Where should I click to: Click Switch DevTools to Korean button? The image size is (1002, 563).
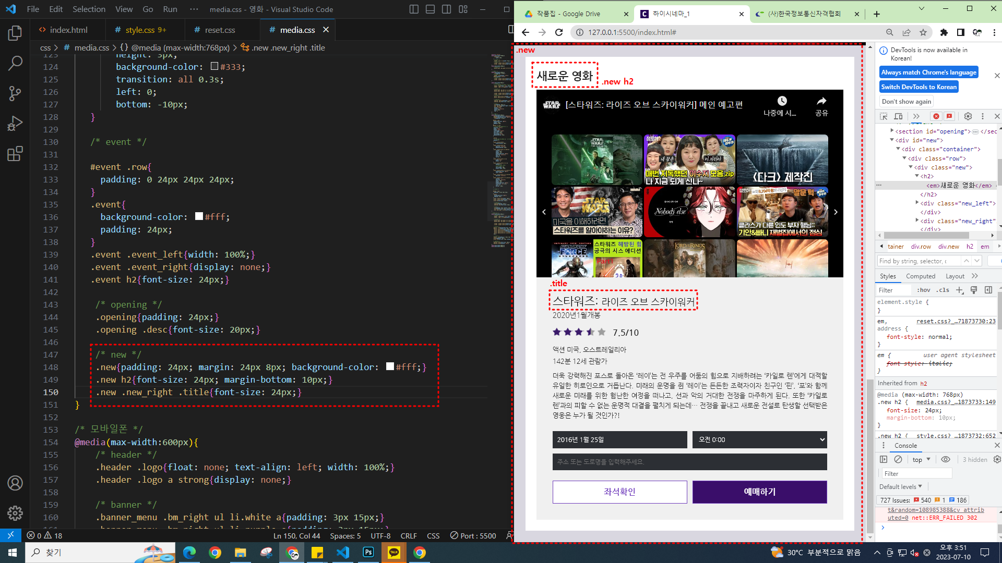click(x=918, y=87)
